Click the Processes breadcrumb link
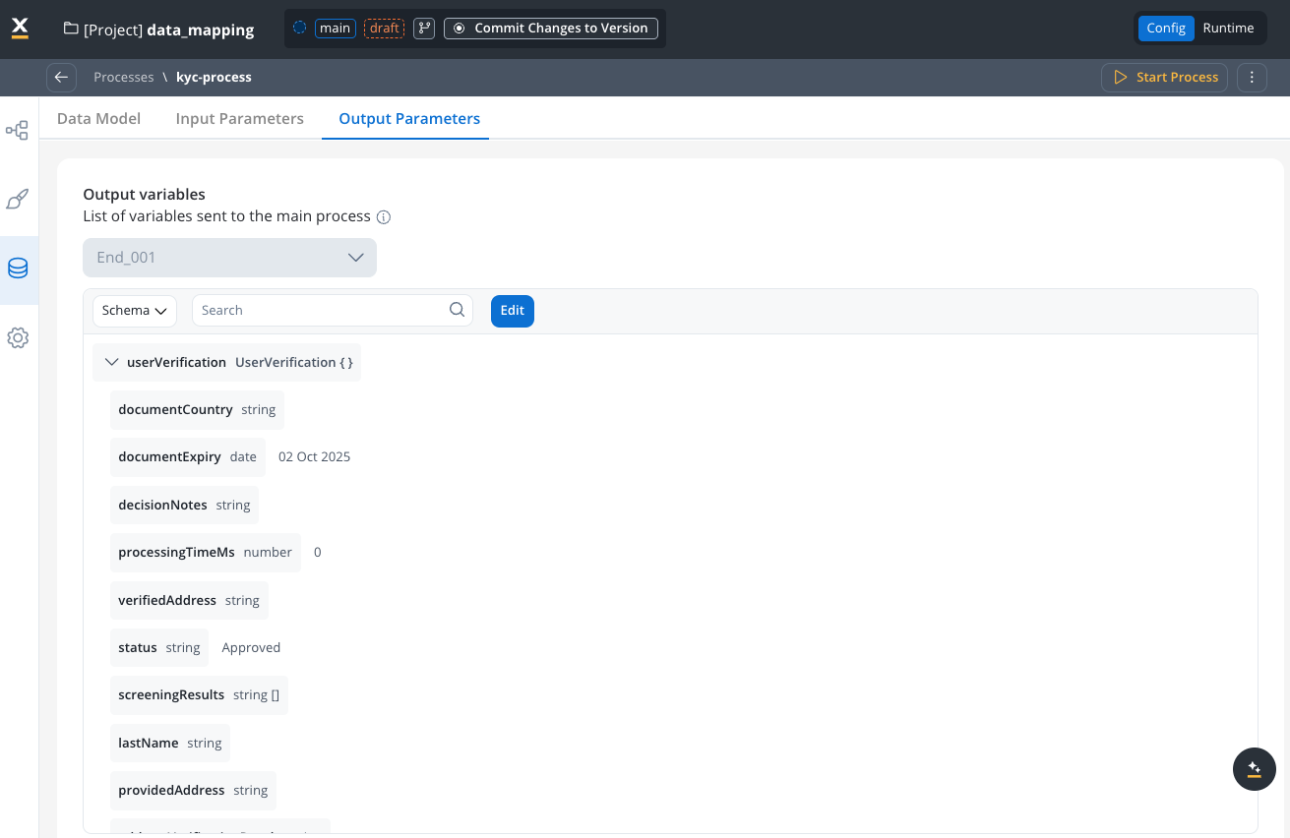 [x=124, y=77]
